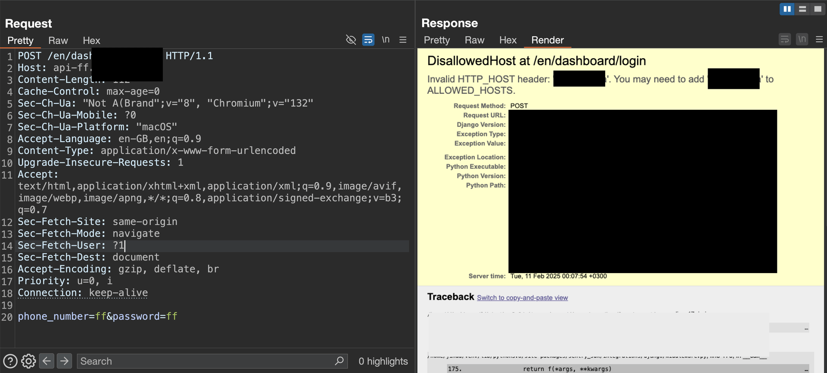Select the top-bottom split layout icon

coord(802,9)
